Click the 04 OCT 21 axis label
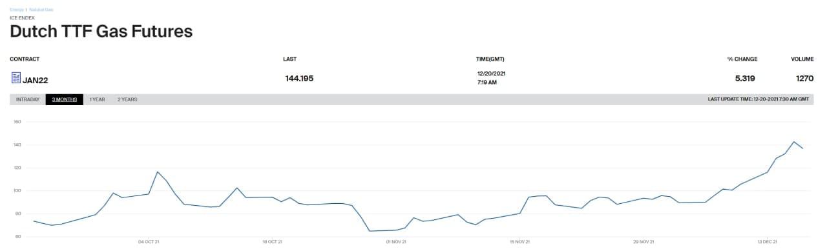 coord(149,242)
